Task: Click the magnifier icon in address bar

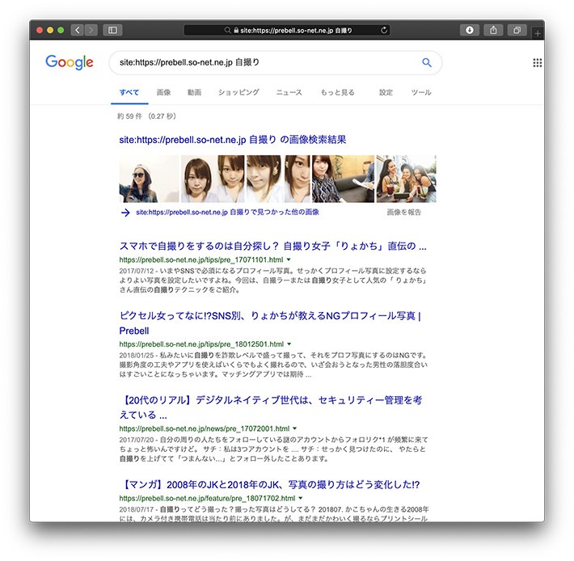Action: click(x=228, y=30)
